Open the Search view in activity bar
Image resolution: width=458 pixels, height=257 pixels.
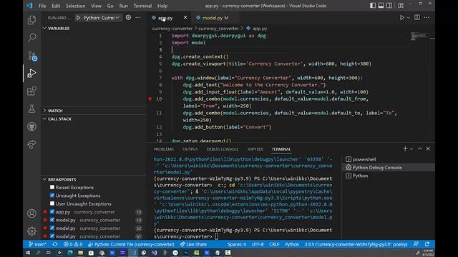[31, 38]
